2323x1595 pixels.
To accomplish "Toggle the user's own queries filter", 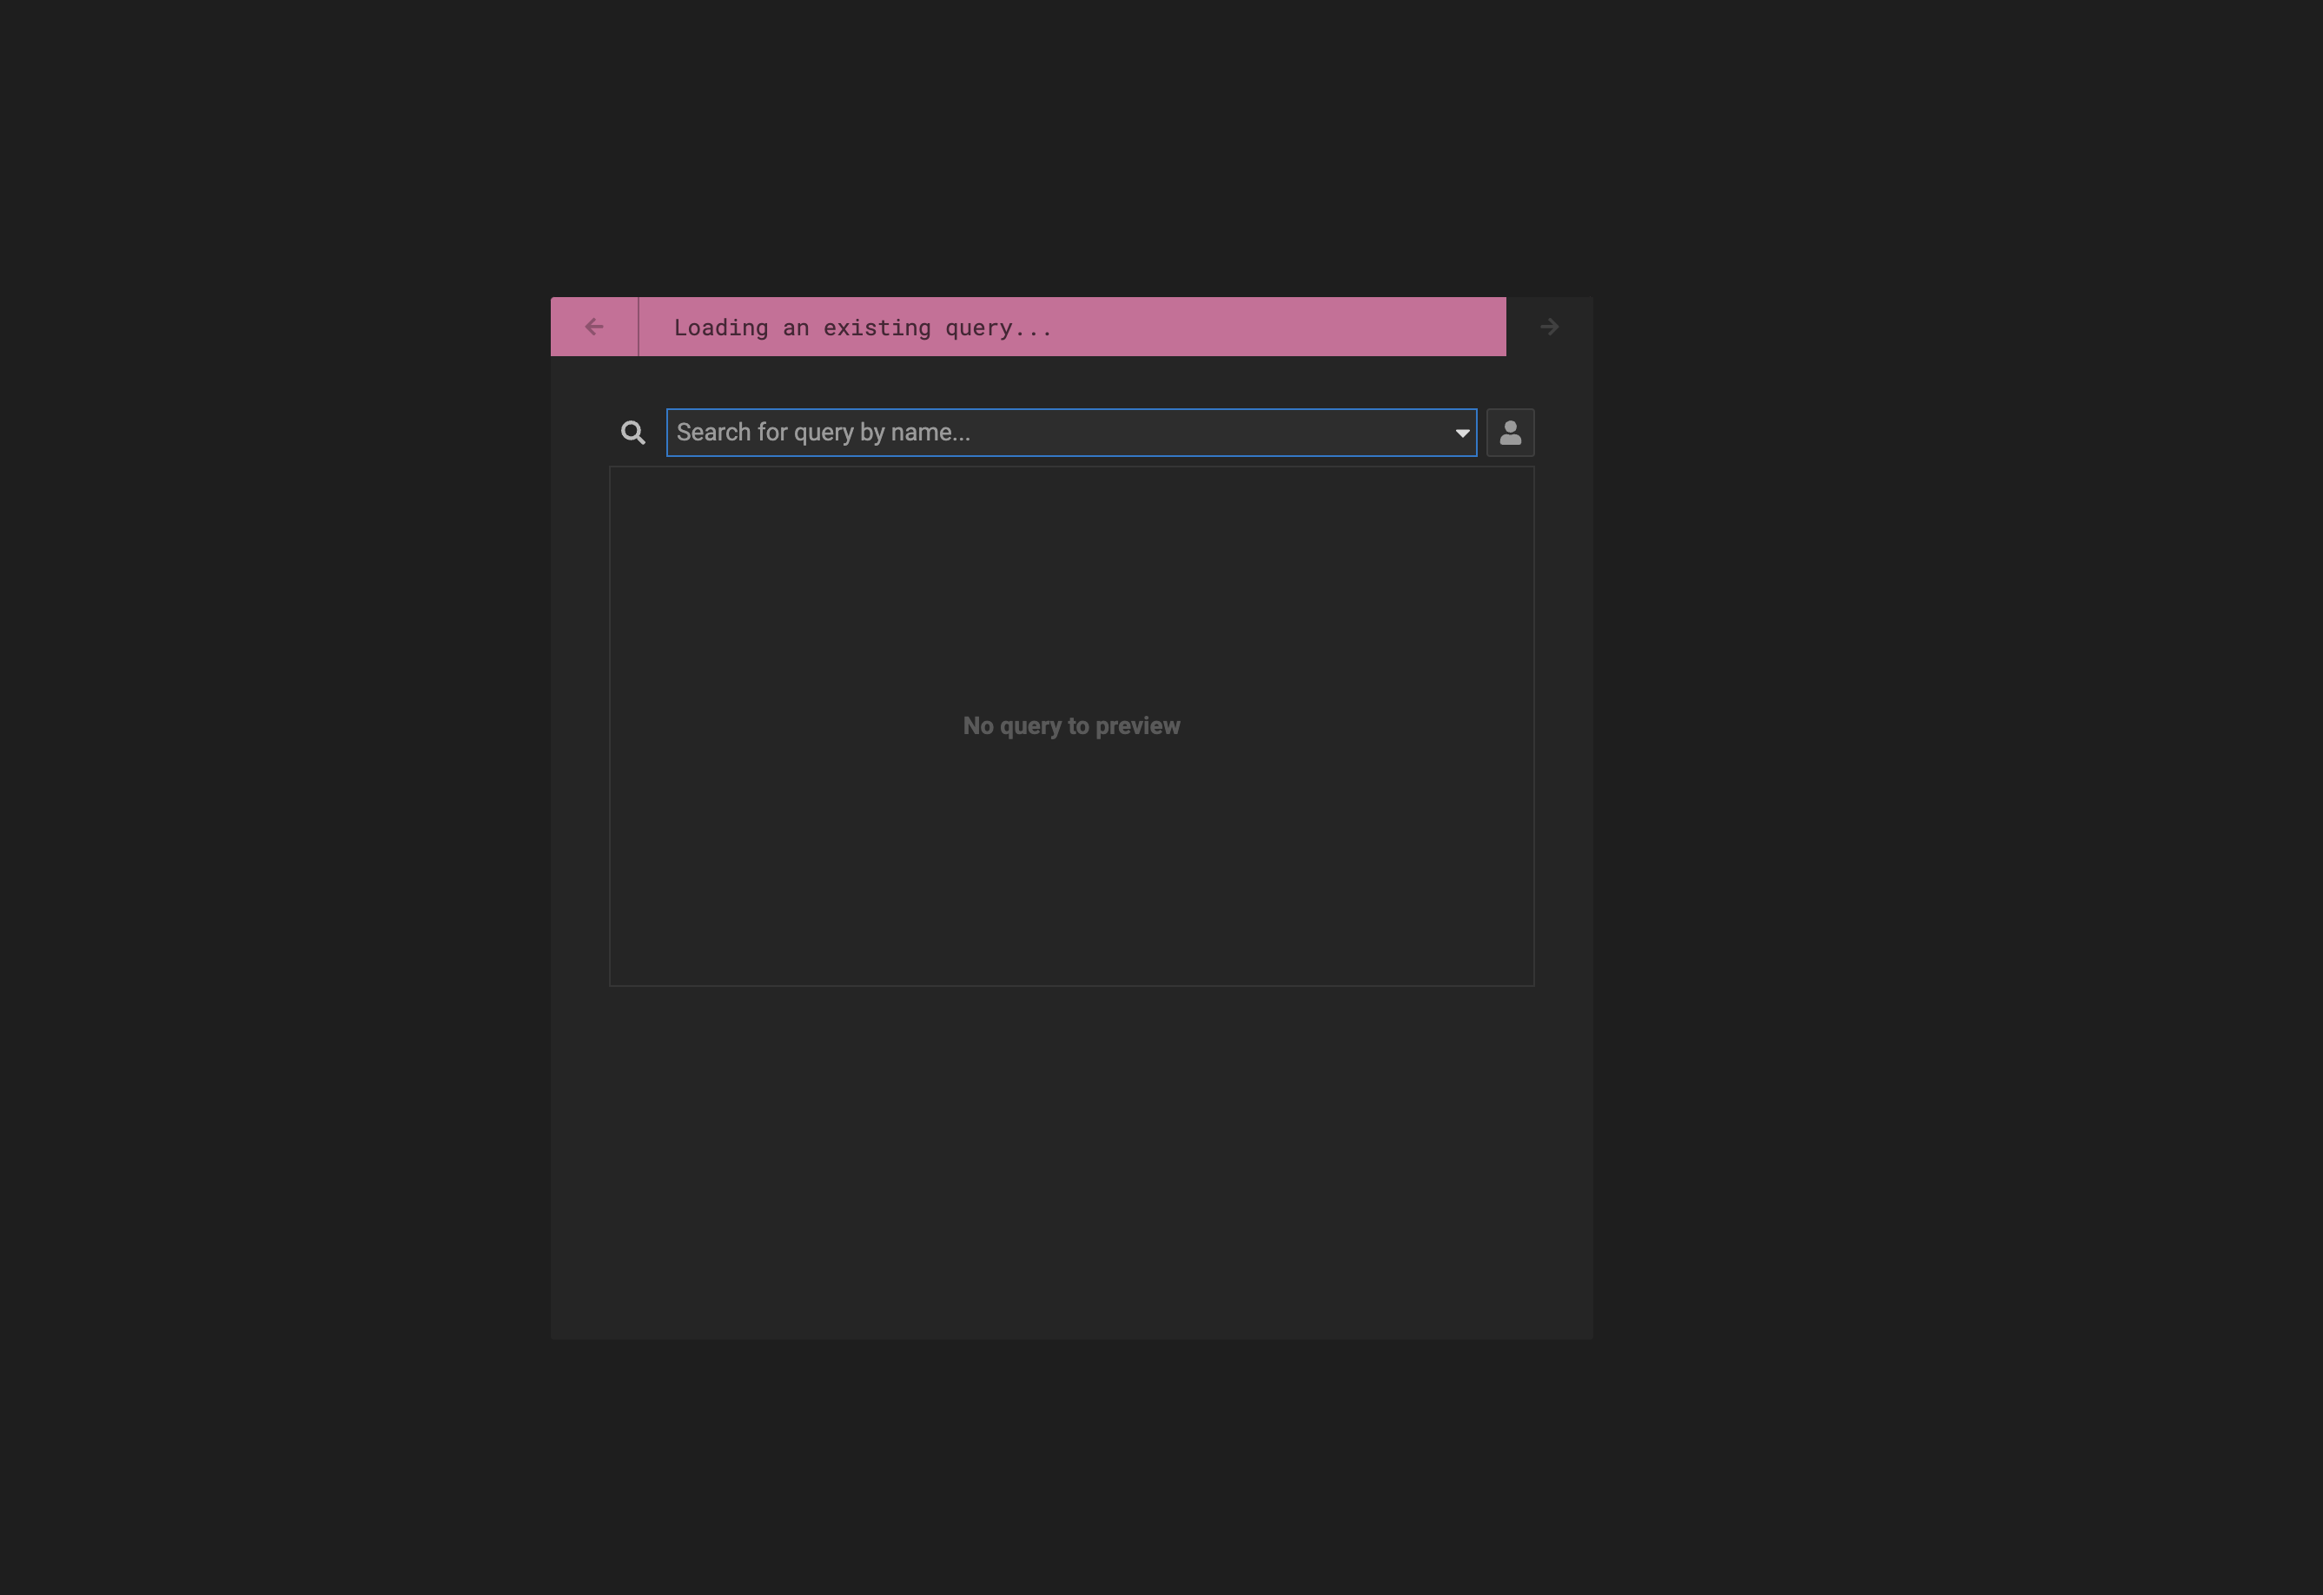I will [1509, 433].
